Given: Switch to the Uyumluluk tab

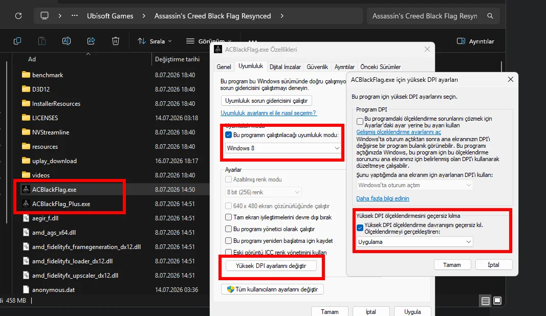Looking at the screenshot, I should (251, 66).
